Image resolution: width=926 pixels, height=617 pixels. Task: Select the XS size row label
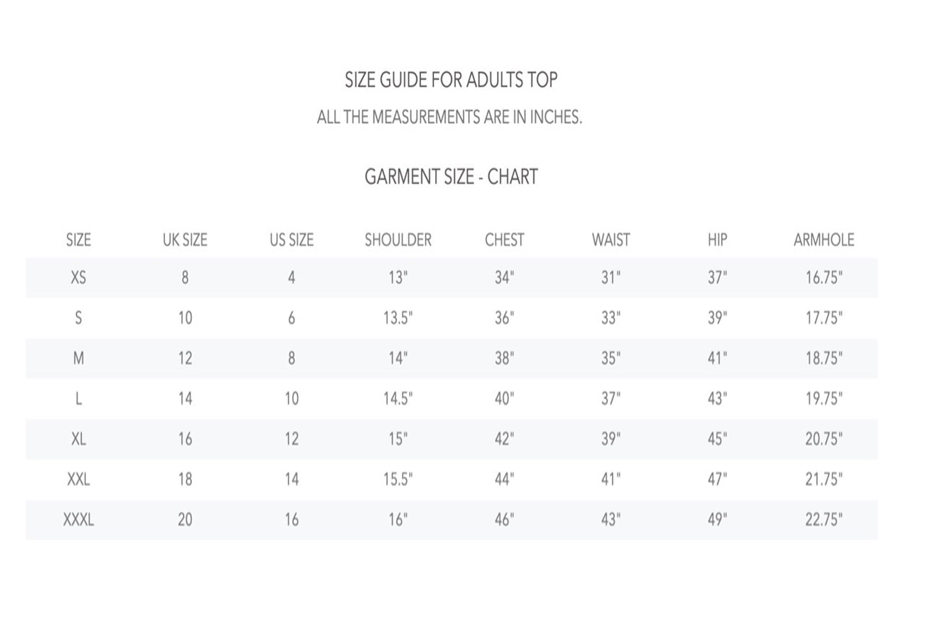point(78,278)
